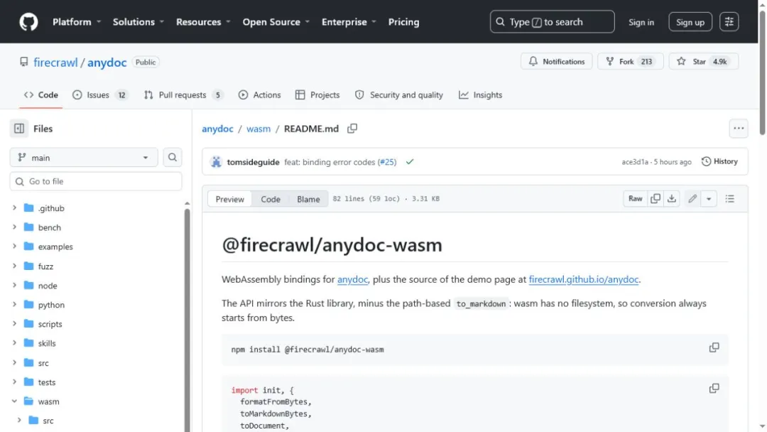Open the Solutions menu
This screenshot has height=432, width=767.
click(x=138, y=22)
